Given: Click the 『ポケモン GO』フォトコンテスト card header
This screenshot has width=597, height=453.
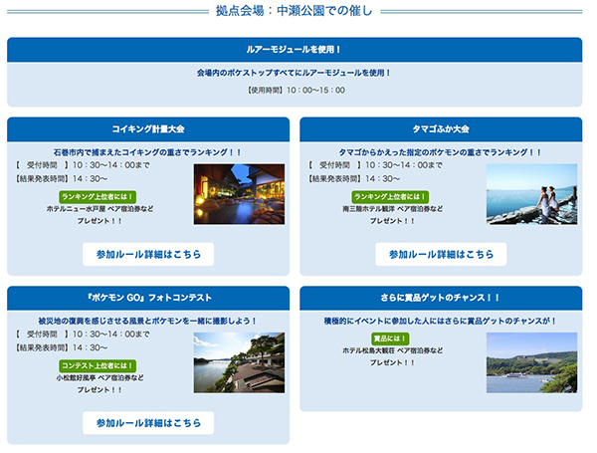Looking at the screenshot, I should pyautogui.click(x=148, y=298).
